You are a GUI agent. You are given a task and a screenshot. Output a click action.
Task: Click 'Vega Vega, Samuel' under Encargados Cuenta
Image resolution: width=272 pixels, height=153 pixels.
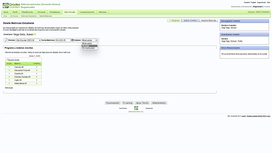[229, 28]
